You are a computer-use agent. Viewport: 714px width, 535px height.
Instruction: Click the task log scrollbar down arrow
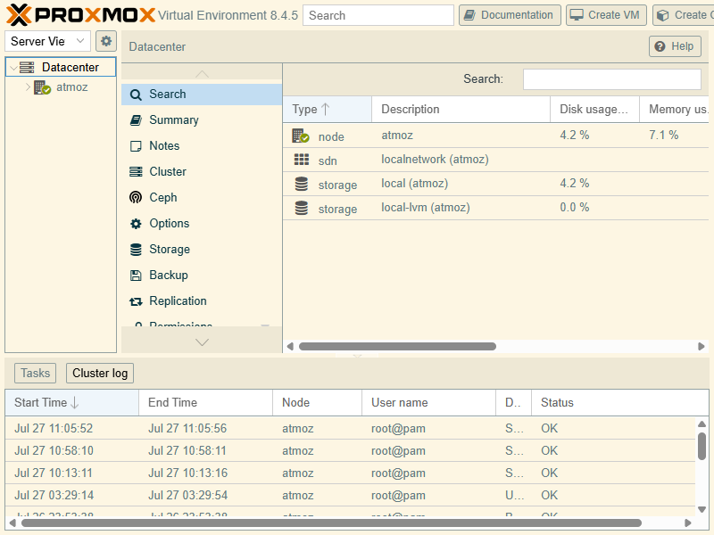point(702,509)
